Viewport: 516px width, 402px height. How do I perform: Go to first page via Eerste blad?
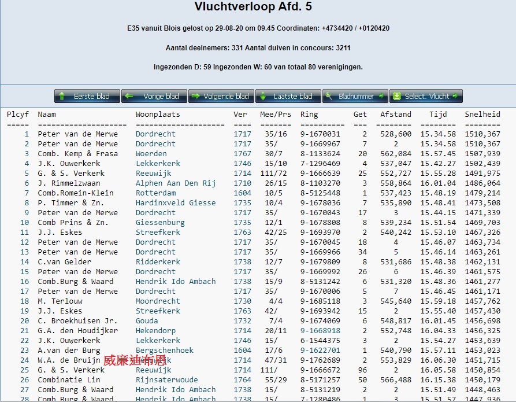87,96
